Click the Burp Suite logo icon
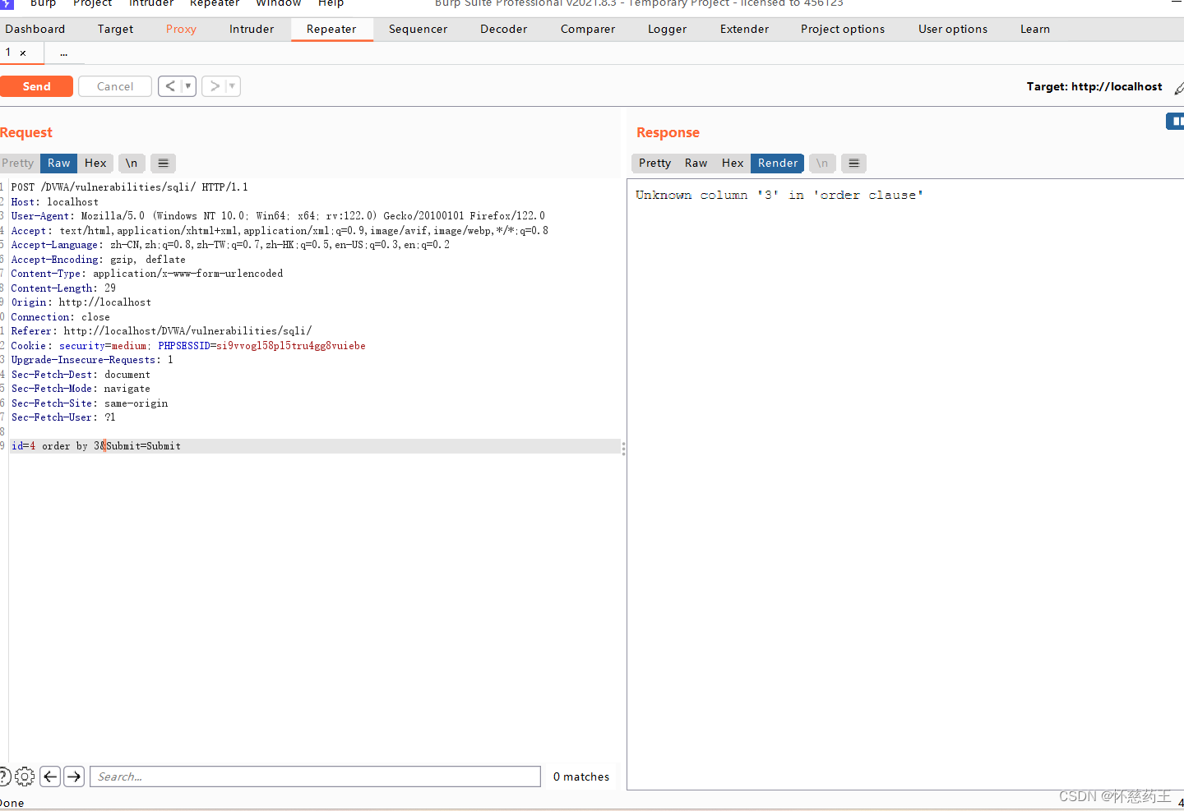 (x=7, y=3)
